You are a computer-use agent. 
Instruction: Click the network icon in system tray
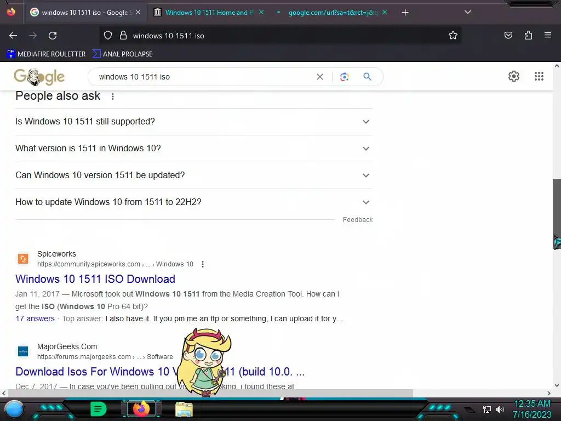[x=487, y=409]
